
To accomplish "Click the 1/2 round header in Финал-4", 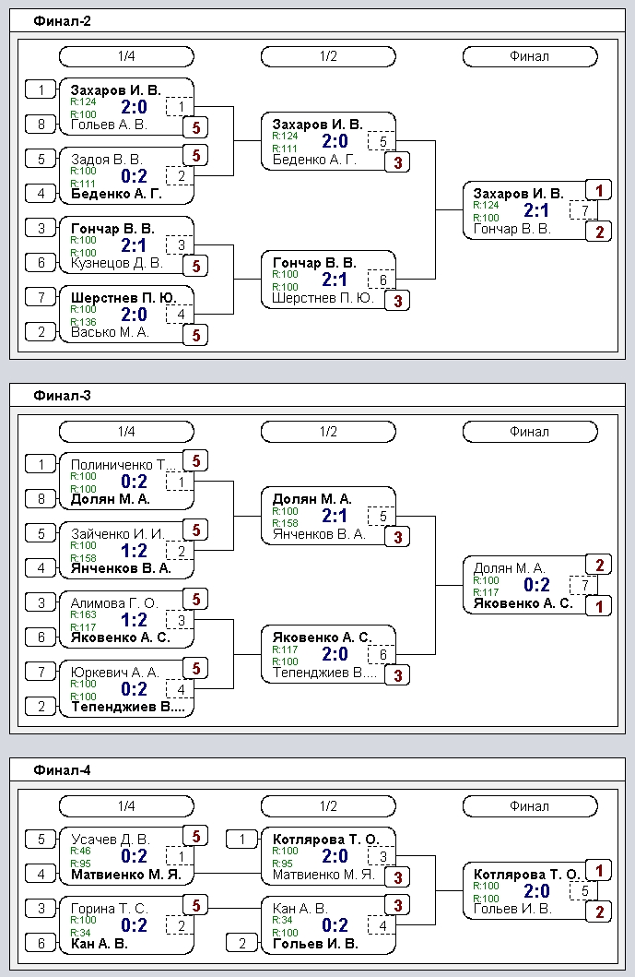I will coord(328,806).
